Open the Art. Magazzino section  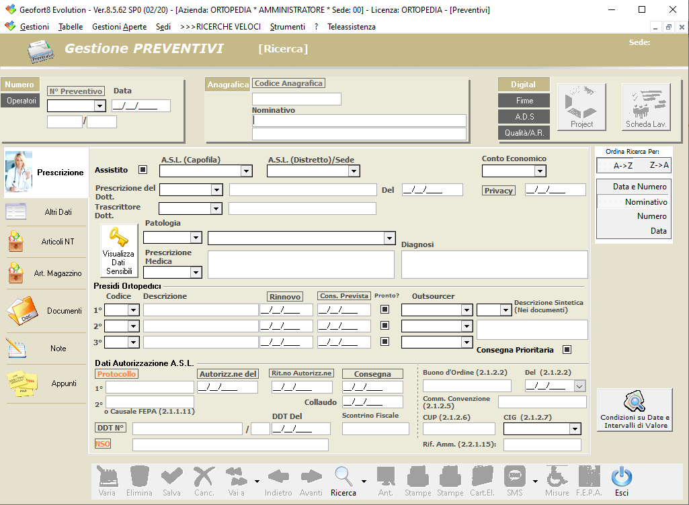(x=46, y=273)
